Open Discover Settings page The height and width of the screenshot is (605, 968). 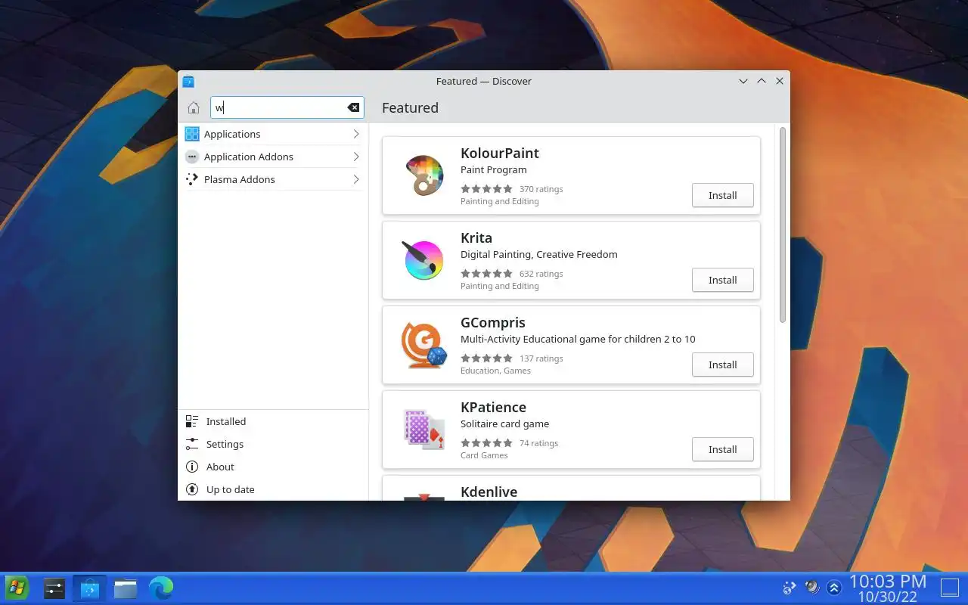tap(273, 444)
